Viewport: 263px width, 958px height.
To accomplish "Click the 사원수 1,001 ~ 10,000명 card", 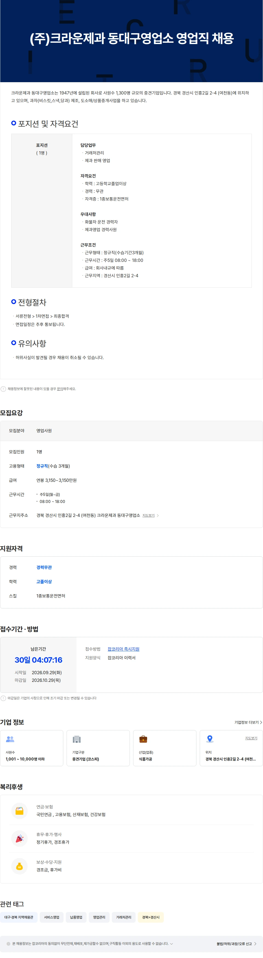I will point(32,748).
